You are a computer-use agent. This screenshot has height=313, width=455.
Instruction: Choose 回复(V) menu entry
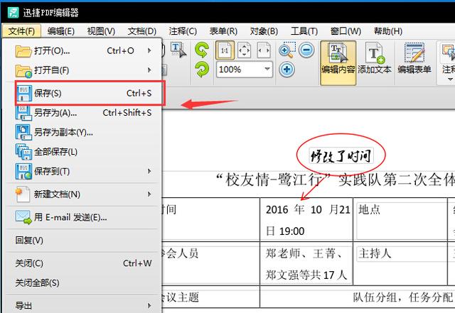point(83,241)
